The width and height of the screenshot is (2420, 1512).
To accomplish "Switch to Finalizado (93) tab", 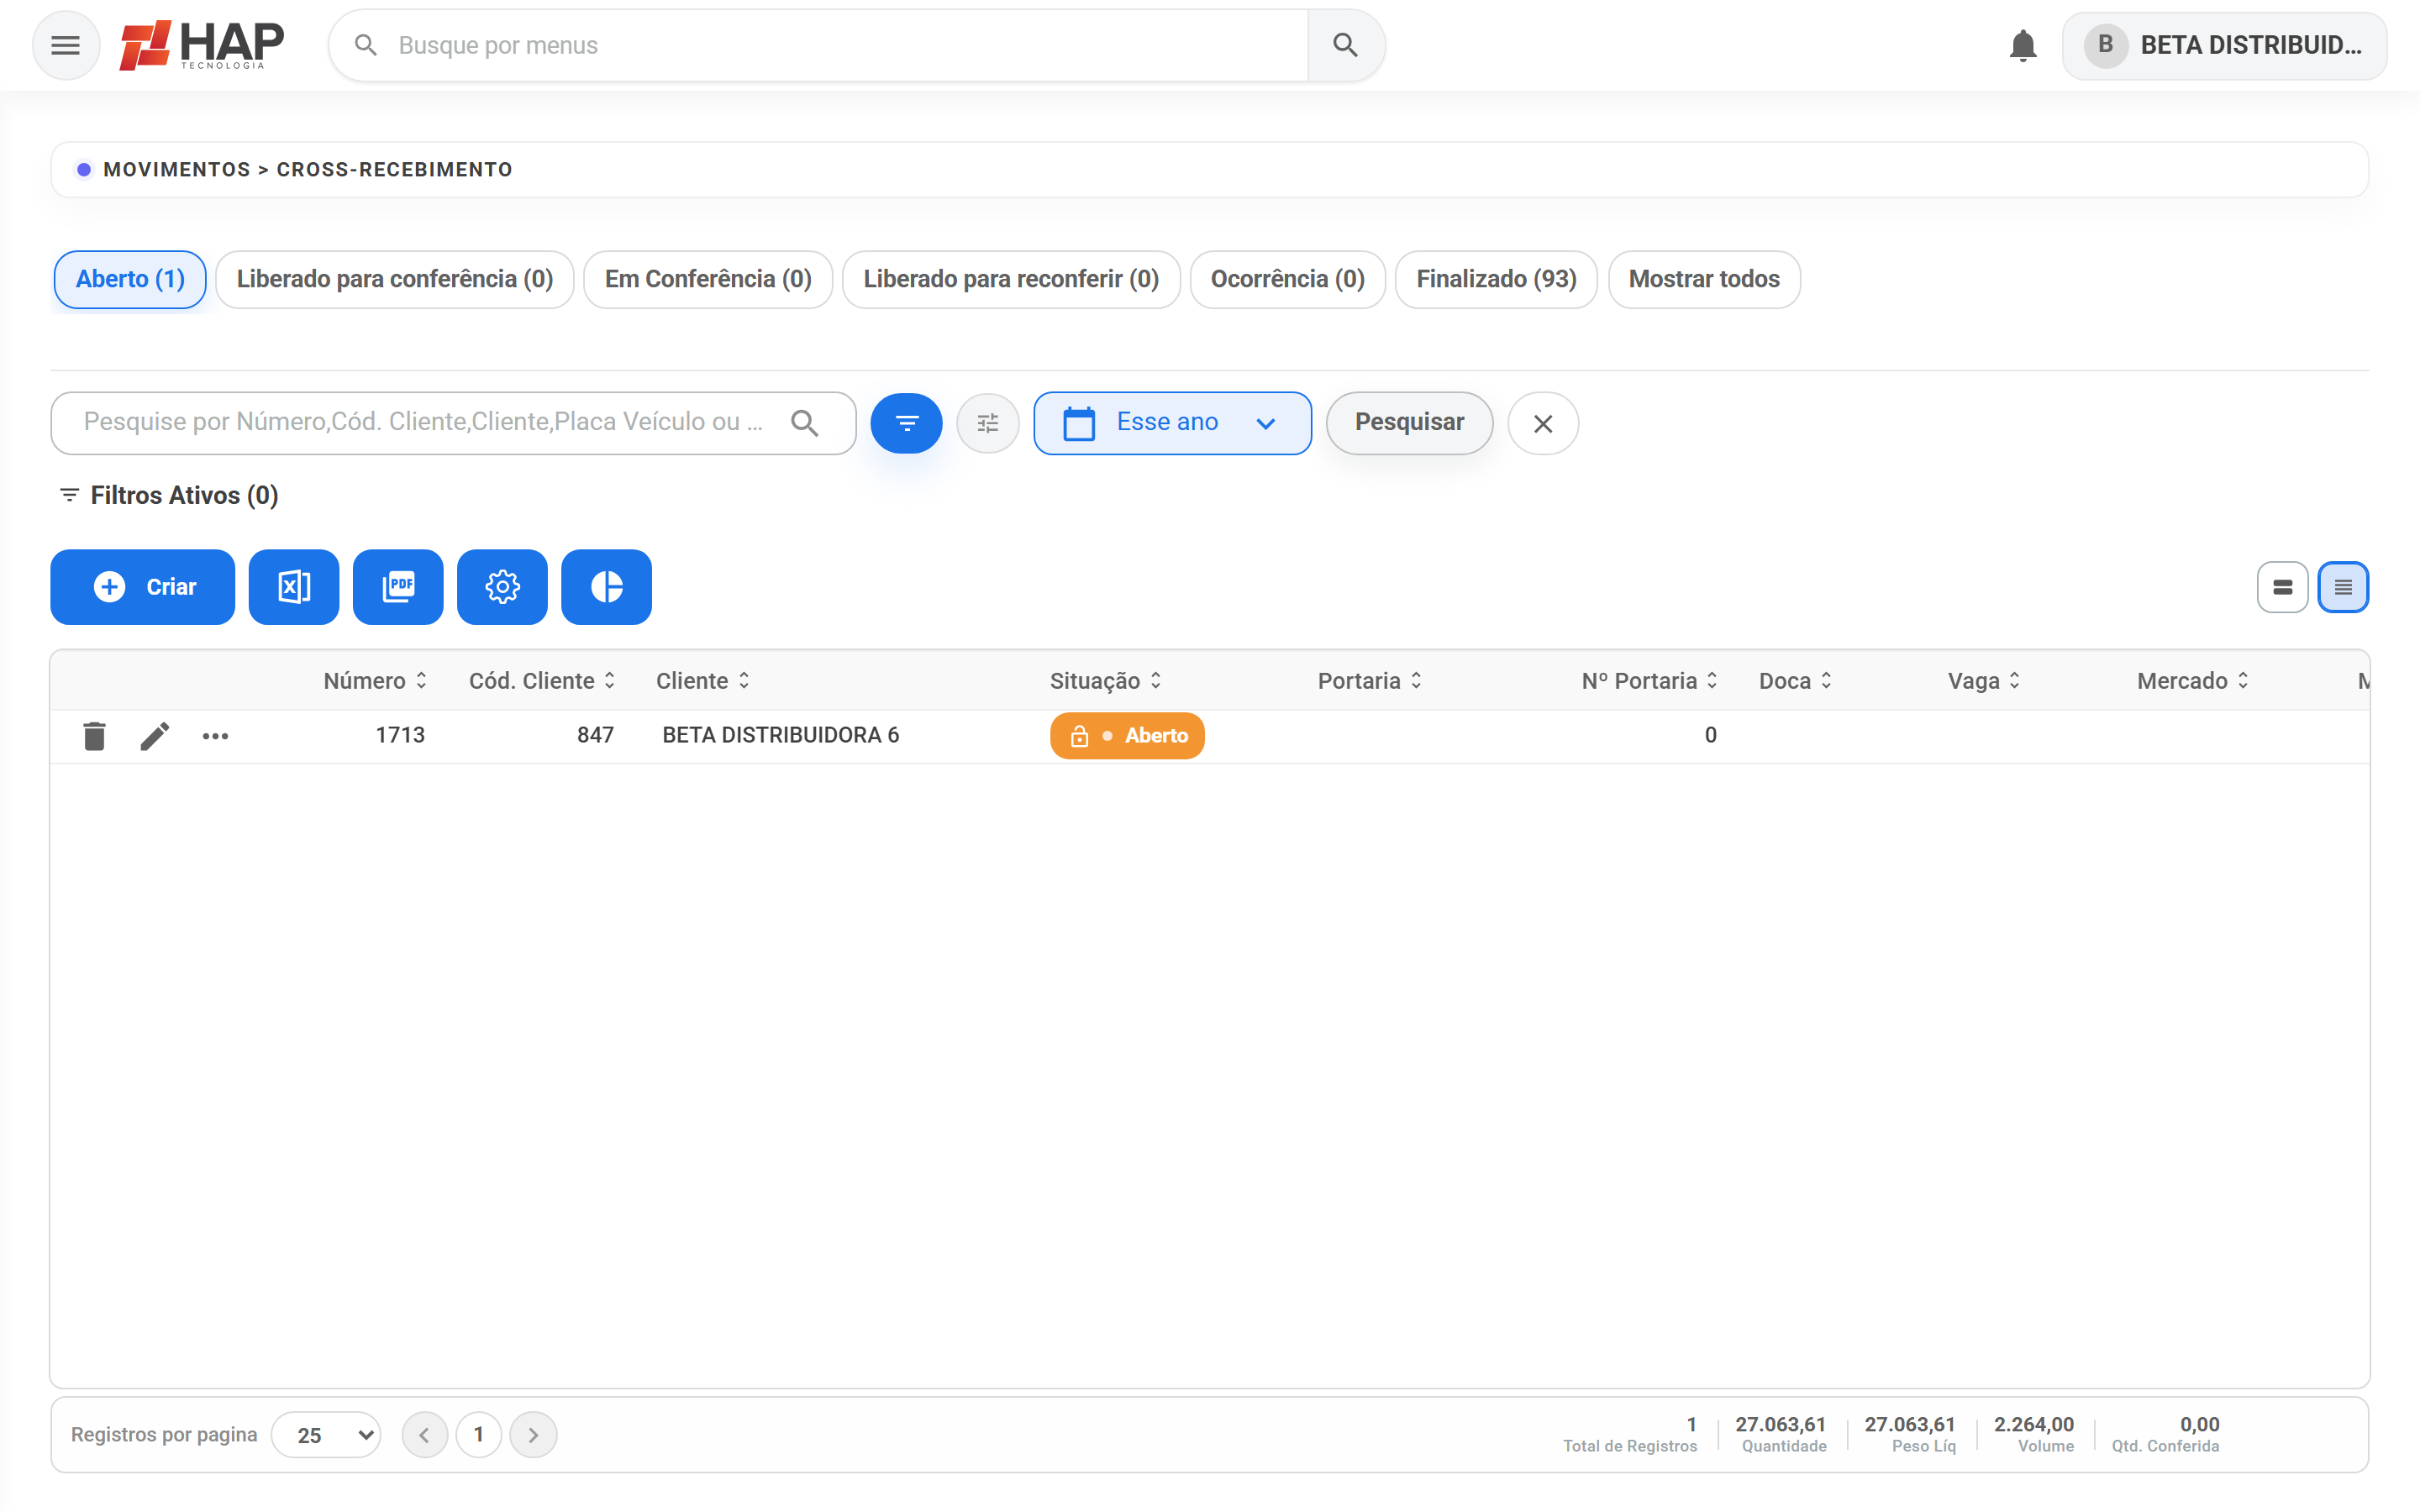I will point(1496,279).
